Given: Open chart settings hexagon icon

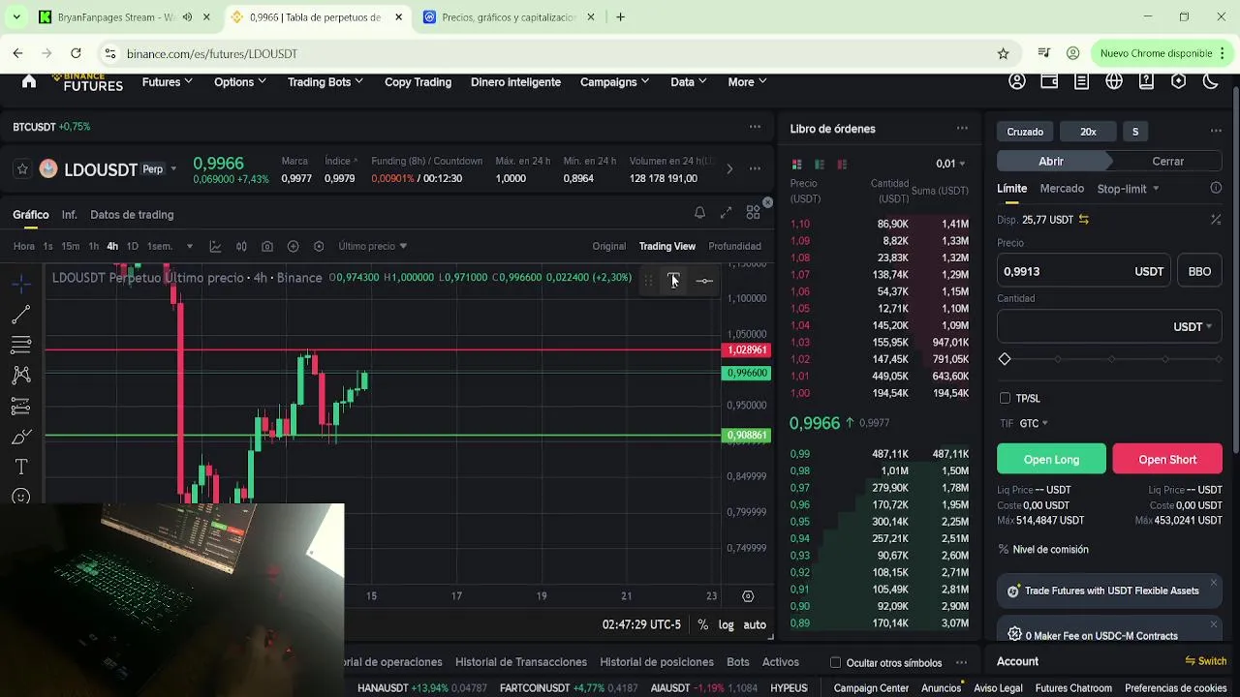Looking at the screenshot, I should point(319,246).
